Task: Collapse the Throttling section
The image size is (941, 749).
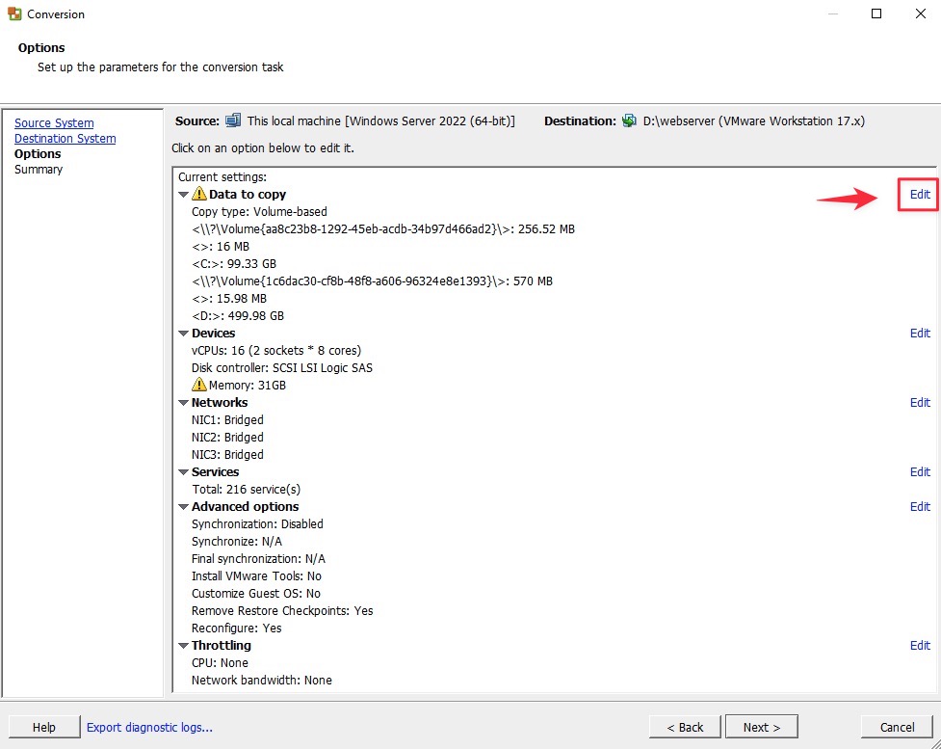Action: point(184,646)
